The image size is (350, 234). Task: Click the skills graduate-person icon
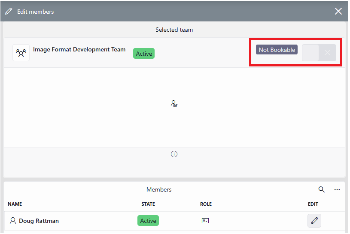tap(174, 104)
